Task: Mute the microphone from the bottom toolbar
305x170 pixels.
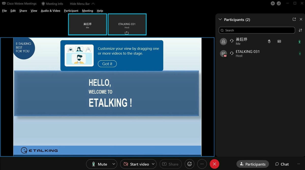Action: tap(99, 164)
